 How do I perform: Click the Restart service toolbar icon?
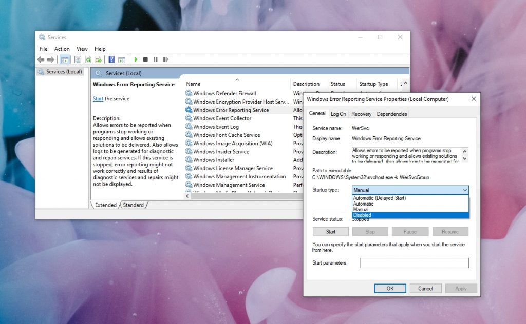[166, 59]
